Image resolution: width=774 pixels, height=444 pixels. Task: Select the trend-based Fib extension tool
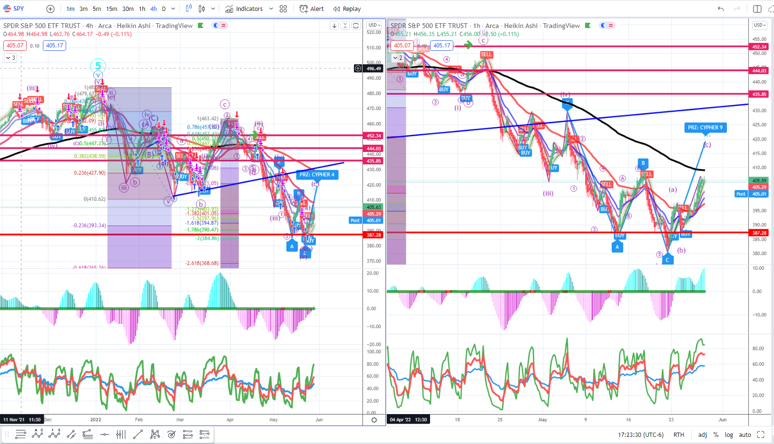click(188, 434)
